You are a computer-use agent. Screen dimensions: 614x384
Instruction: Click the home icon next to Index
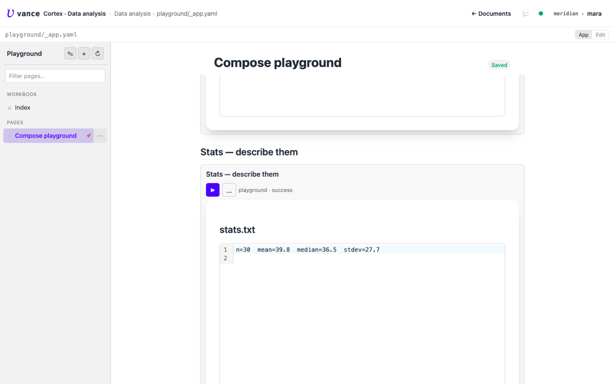coord(10,108)
